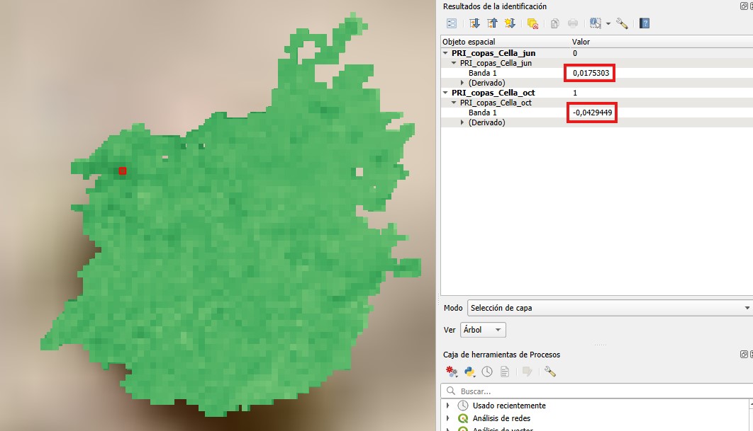Open identify settings wrench icon
The width and height of the screenshot is (753, 431).
pyautogui.click(x=622, y=23)
